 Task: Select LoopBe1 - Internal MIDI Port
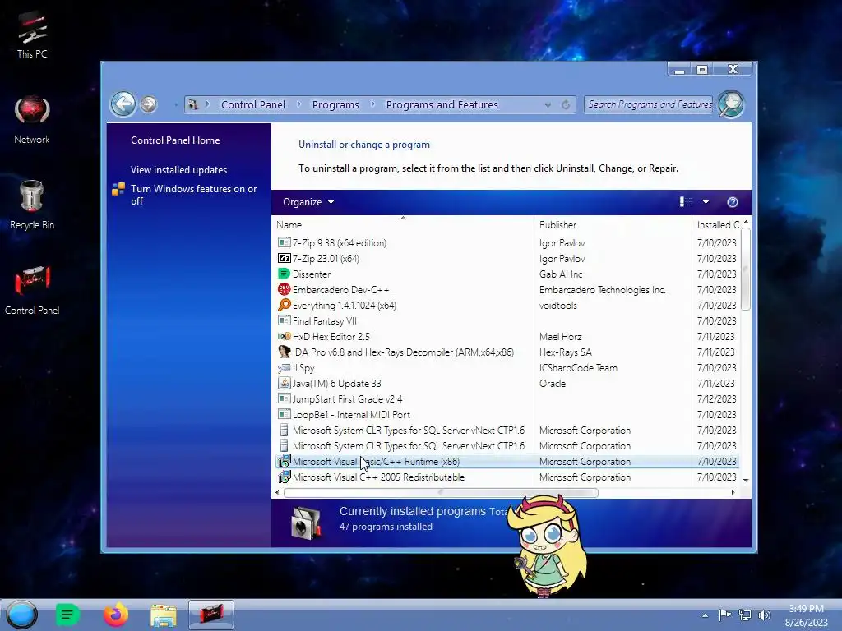(x=507, y=415)
